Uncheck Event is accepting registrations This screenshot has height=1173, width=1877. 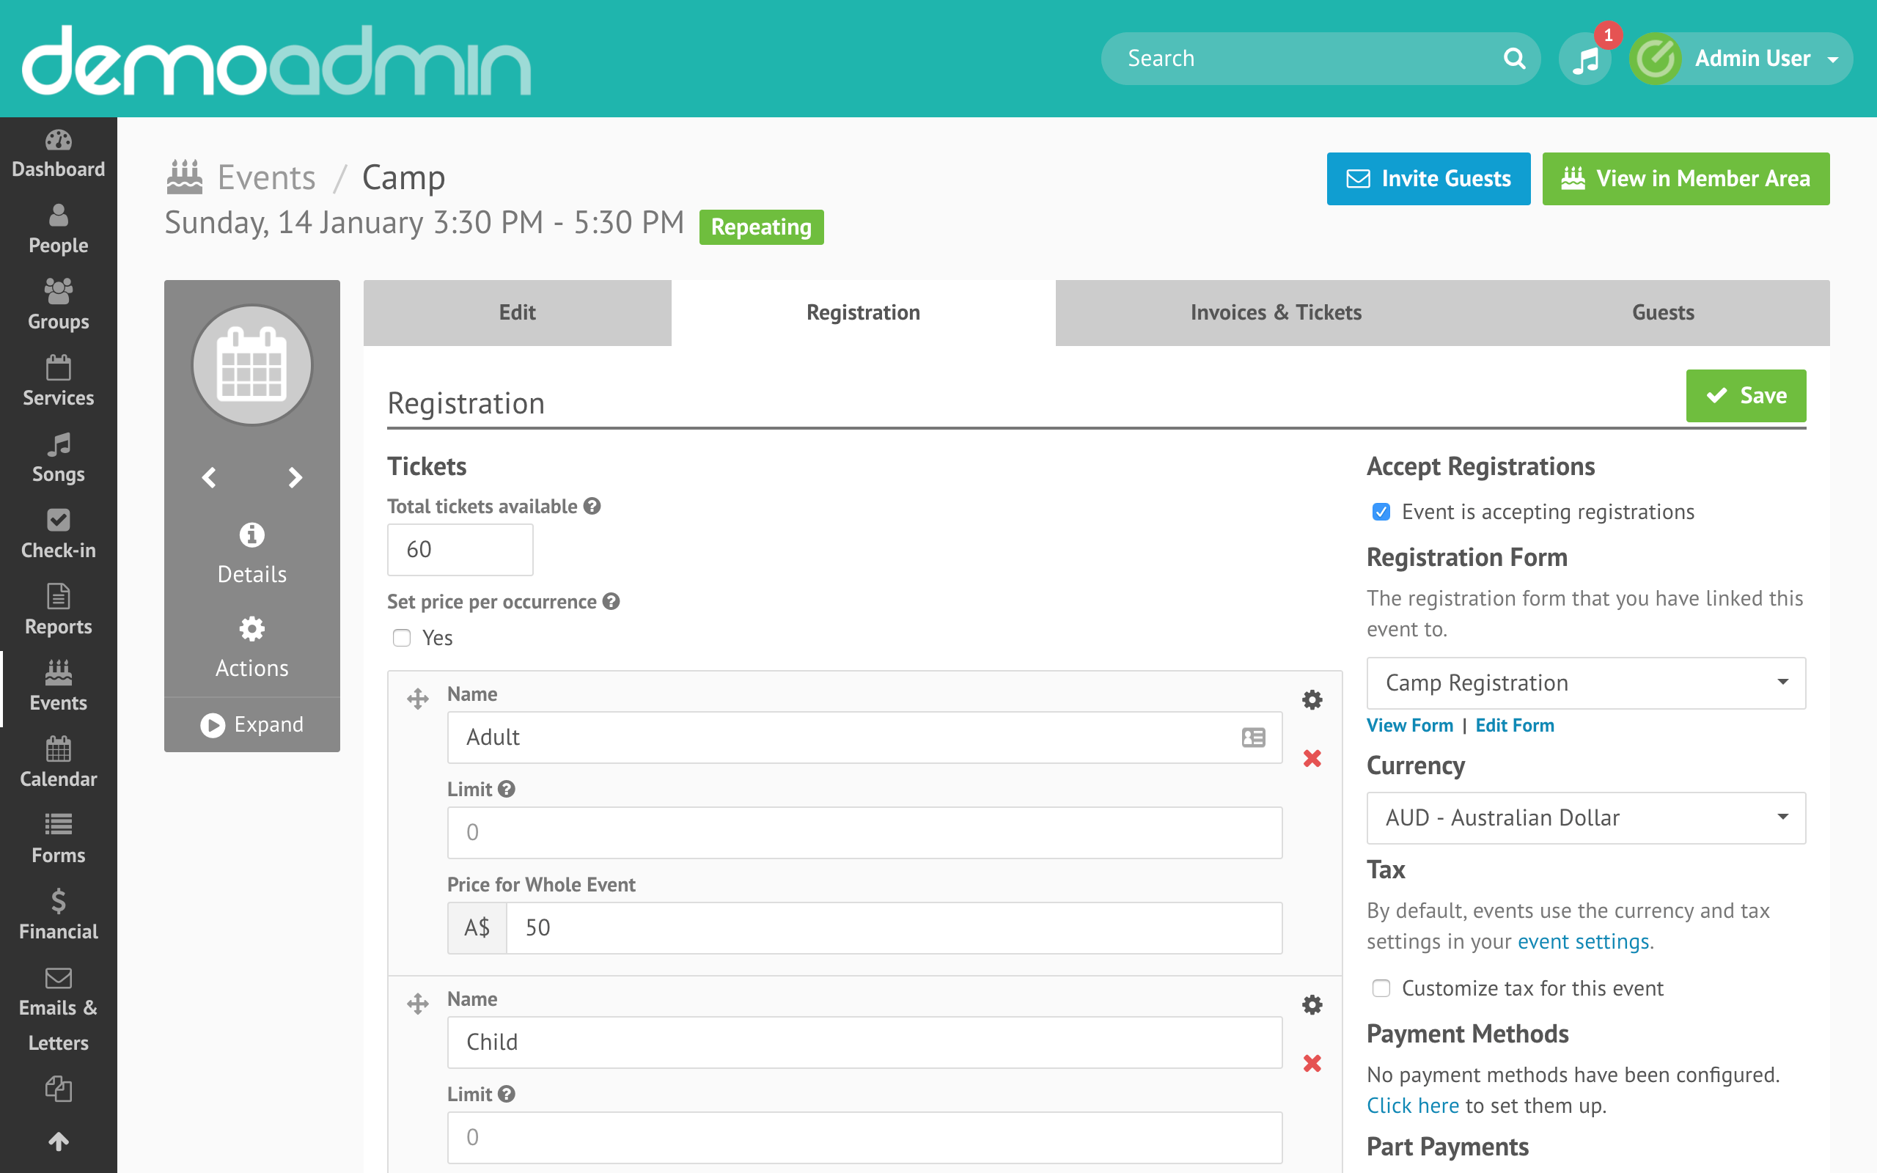point(1381,512)
